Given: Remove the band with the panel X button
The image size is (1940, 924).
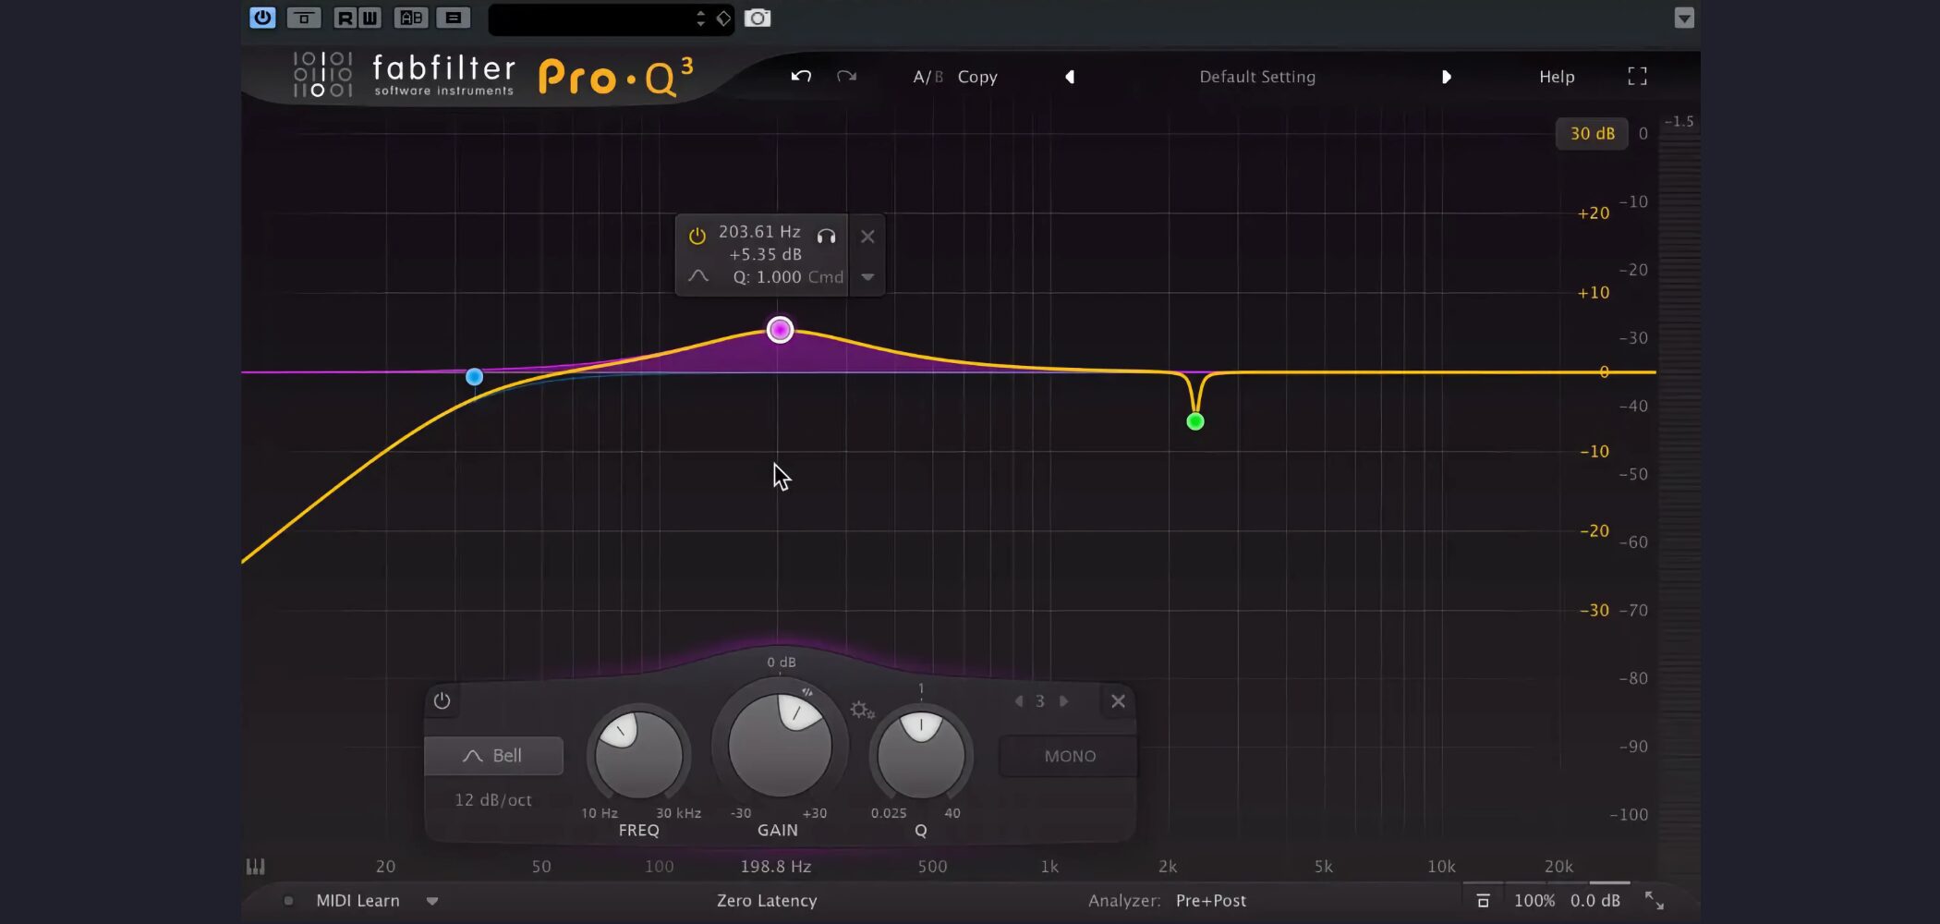Looking at the screenshot, I should click(1118, 701).
